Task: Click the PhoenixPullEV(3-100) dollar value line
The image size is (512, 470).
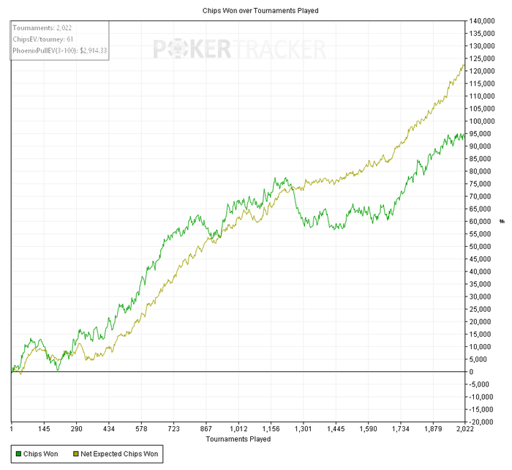Action: pyautogui.click(x=60, y=51)
